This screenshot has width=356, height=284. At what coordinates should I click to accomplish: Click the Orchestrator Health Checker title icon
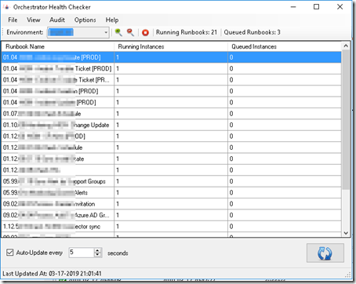point(6,7)
